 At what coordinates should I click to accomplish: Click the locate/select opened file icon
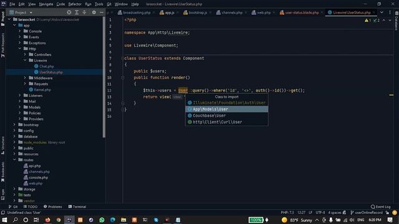click(69, 12)
